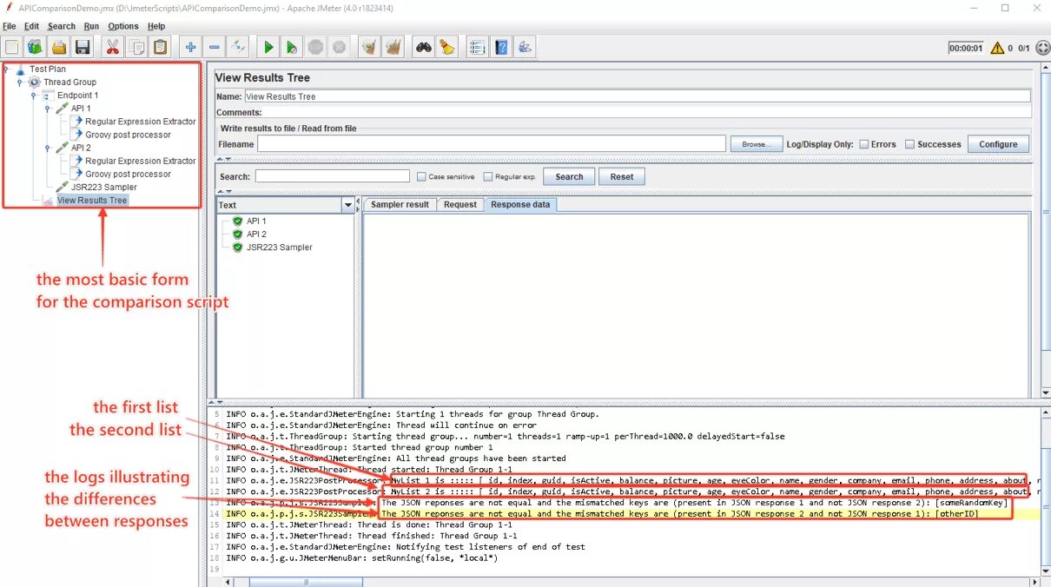Click the 00:00:01 elapsed time display

point(966,49)
